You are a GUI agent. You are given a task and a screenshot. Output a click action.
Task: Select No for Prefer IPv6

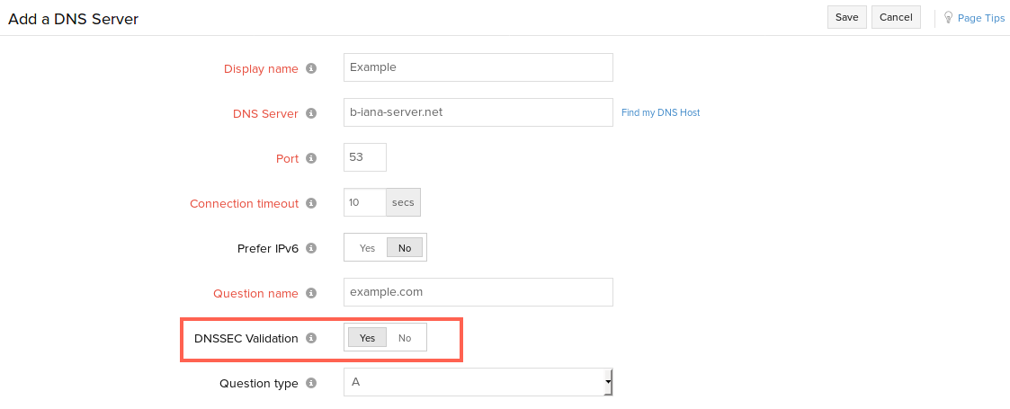click(405, 248)
